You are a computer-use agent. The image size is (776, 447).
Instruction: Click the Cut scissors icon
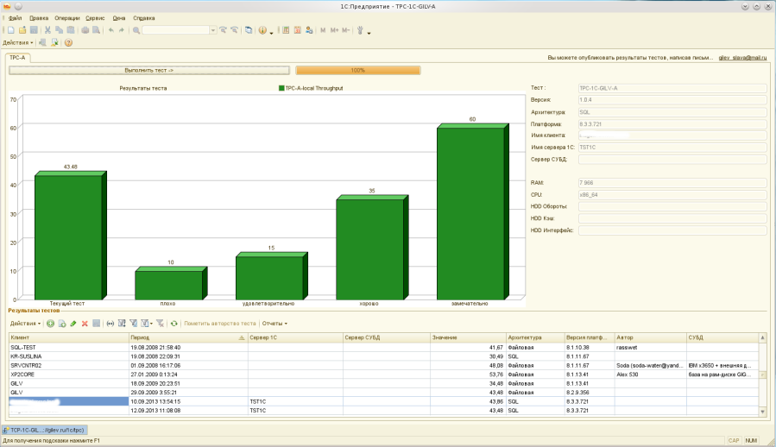[x=47, y=30]
